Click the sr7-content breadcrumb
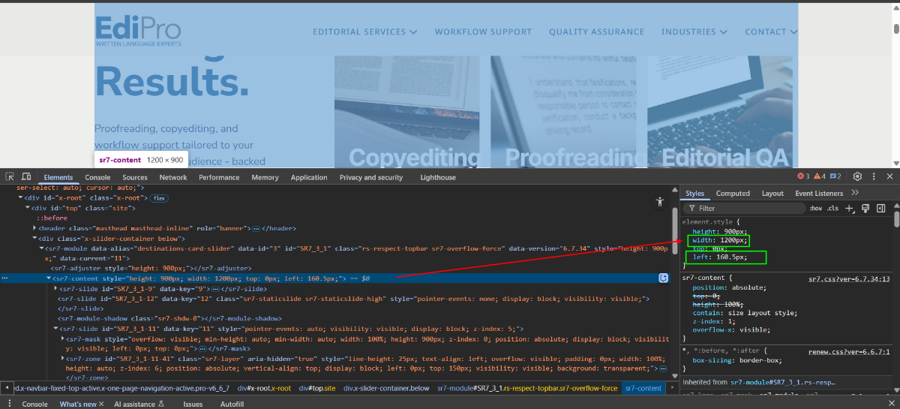The height and width of the screenshot is (409, 900). click(643, 388)
